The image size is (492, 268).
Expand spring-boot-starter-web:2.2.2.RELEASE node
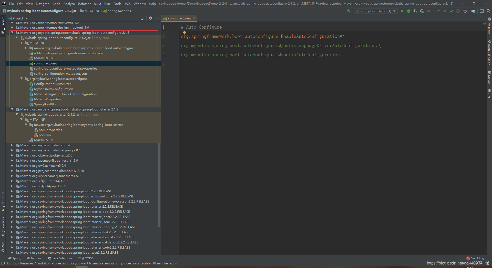[x=12, y=247]
